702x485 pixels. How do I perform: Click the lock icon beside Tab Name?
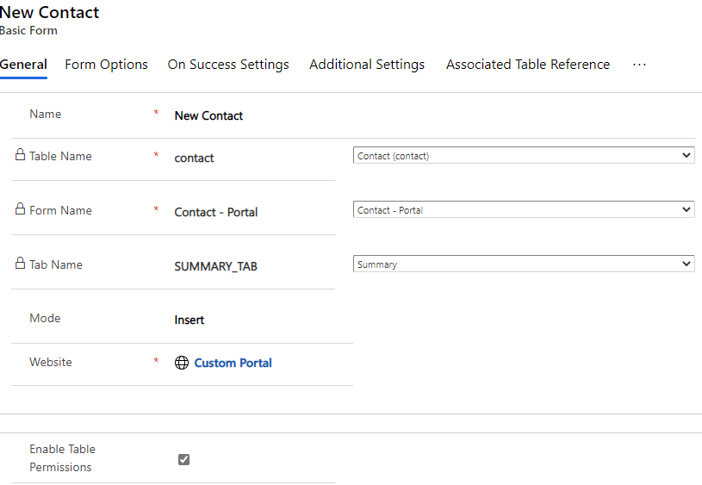click(20, 264)
